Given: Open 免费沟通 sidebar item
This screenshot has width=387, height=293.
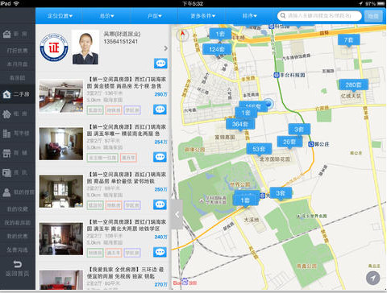Looking at the screenshot, I should click(x=18, y=250).
